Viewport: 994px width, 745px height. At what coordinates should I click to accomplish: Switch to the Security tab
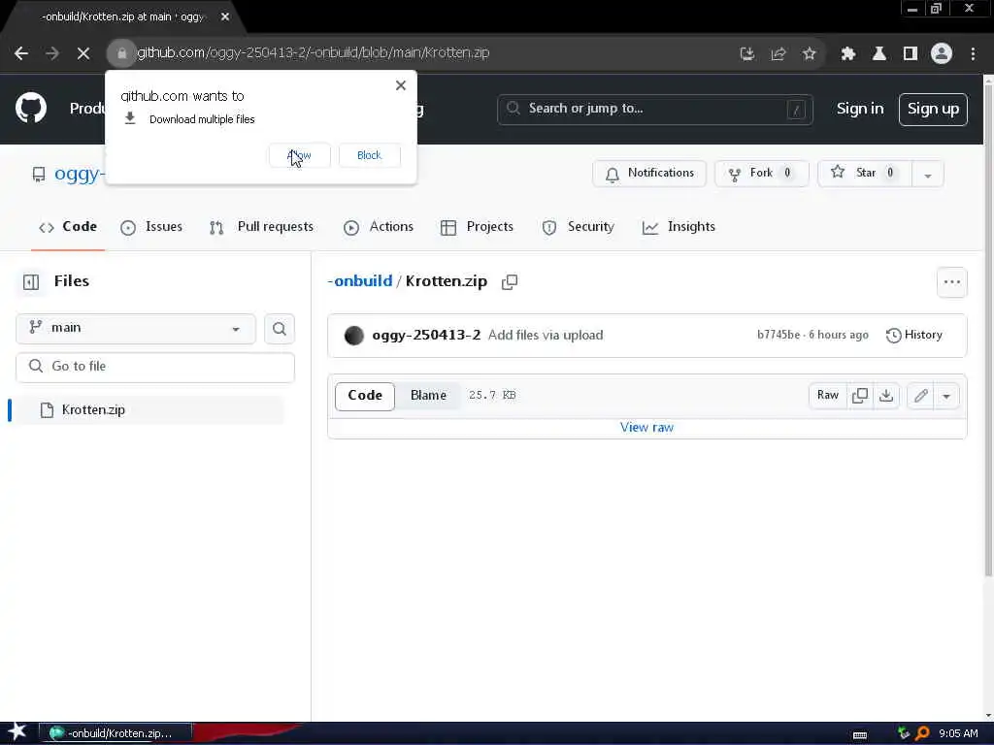[x=579, y=227]
